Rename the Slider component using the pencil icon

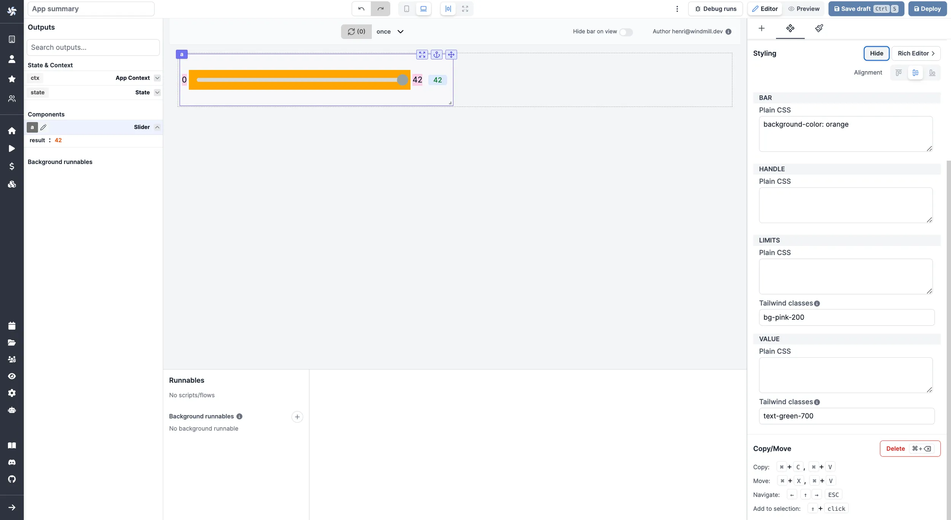click(43, 127)
